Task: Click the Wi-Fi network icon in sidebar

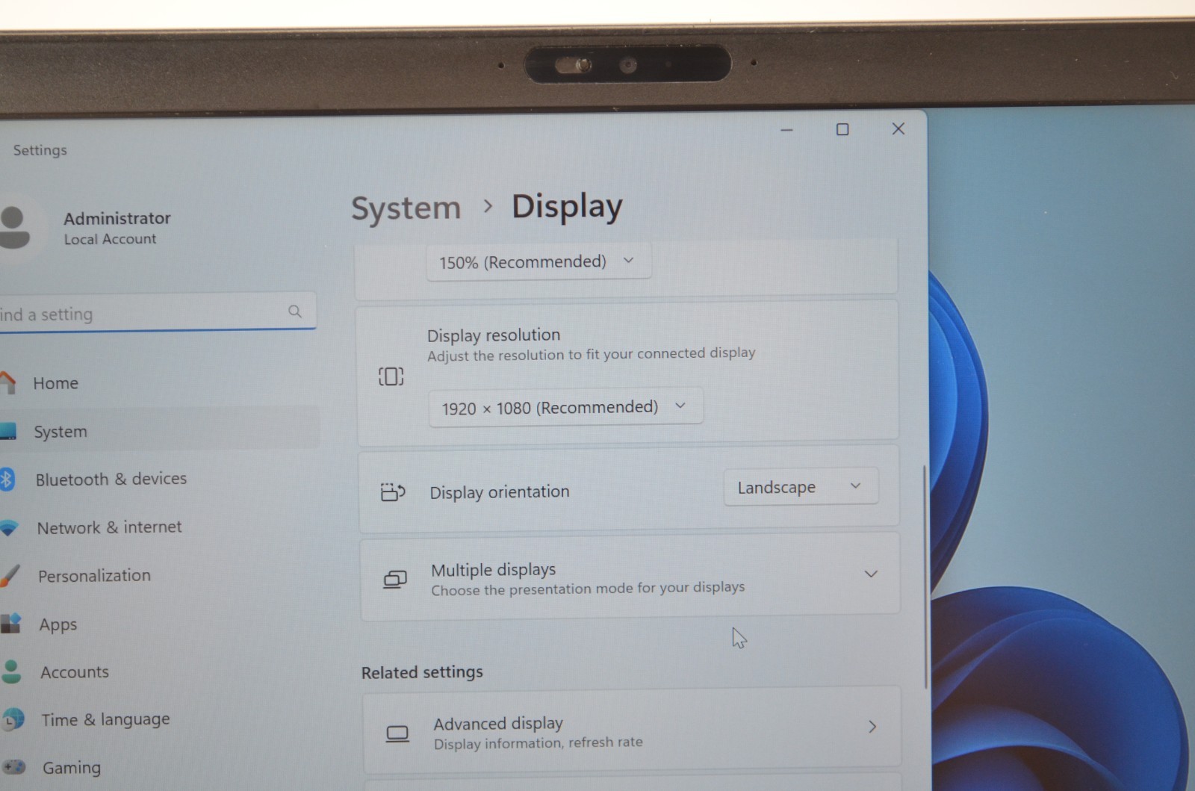Action: point(8,528)
